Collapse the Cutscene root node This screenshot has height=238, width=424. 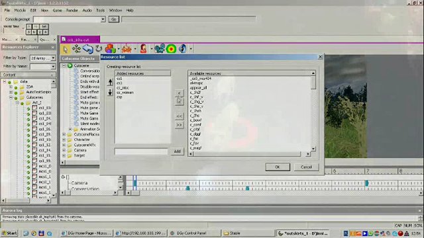(x=64, y=65)
